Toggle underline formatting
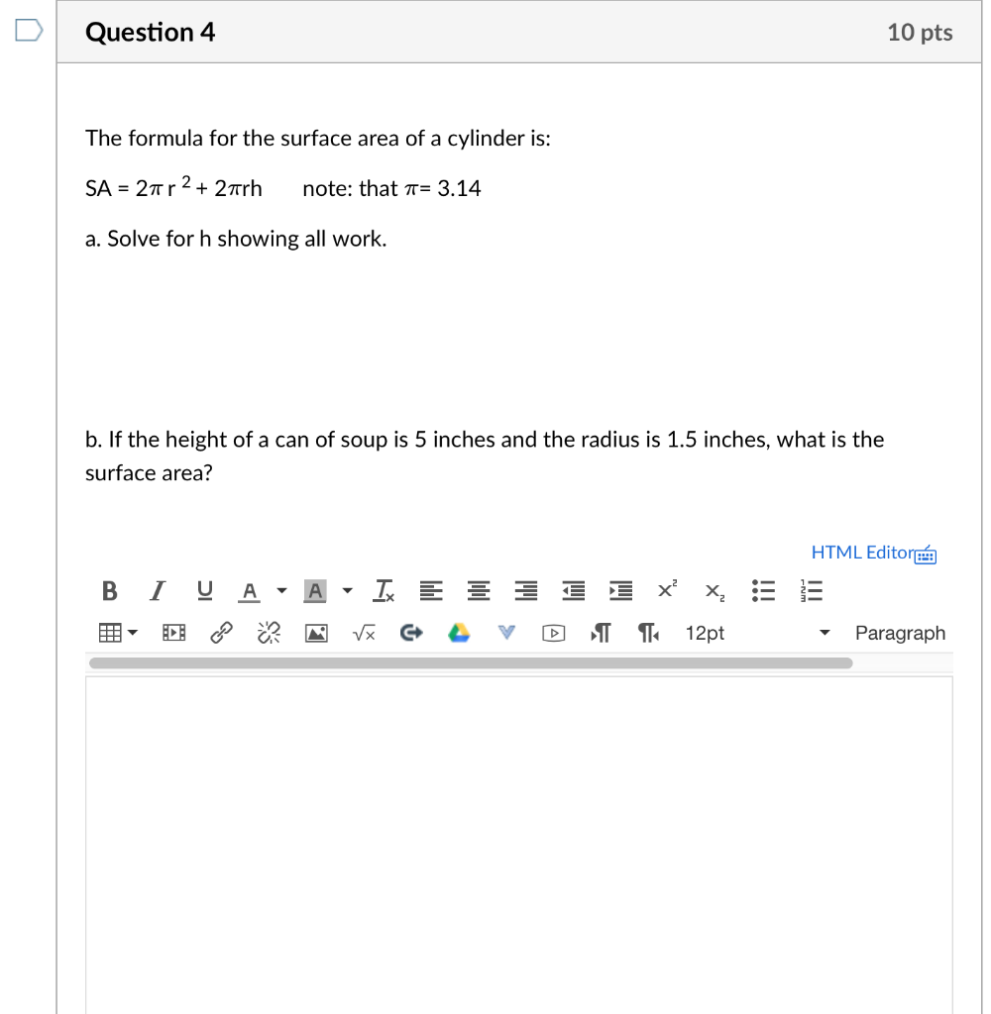Viewport: 991px width, 1014px height. point(204,590)
